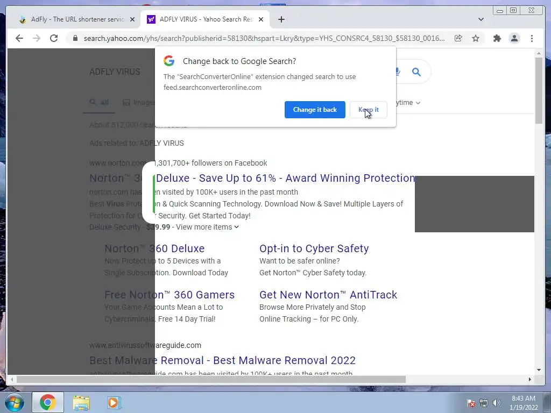Open Chrome three-dot menu
Viewport: 551px width, 413px height.
[x=532, y=38]
